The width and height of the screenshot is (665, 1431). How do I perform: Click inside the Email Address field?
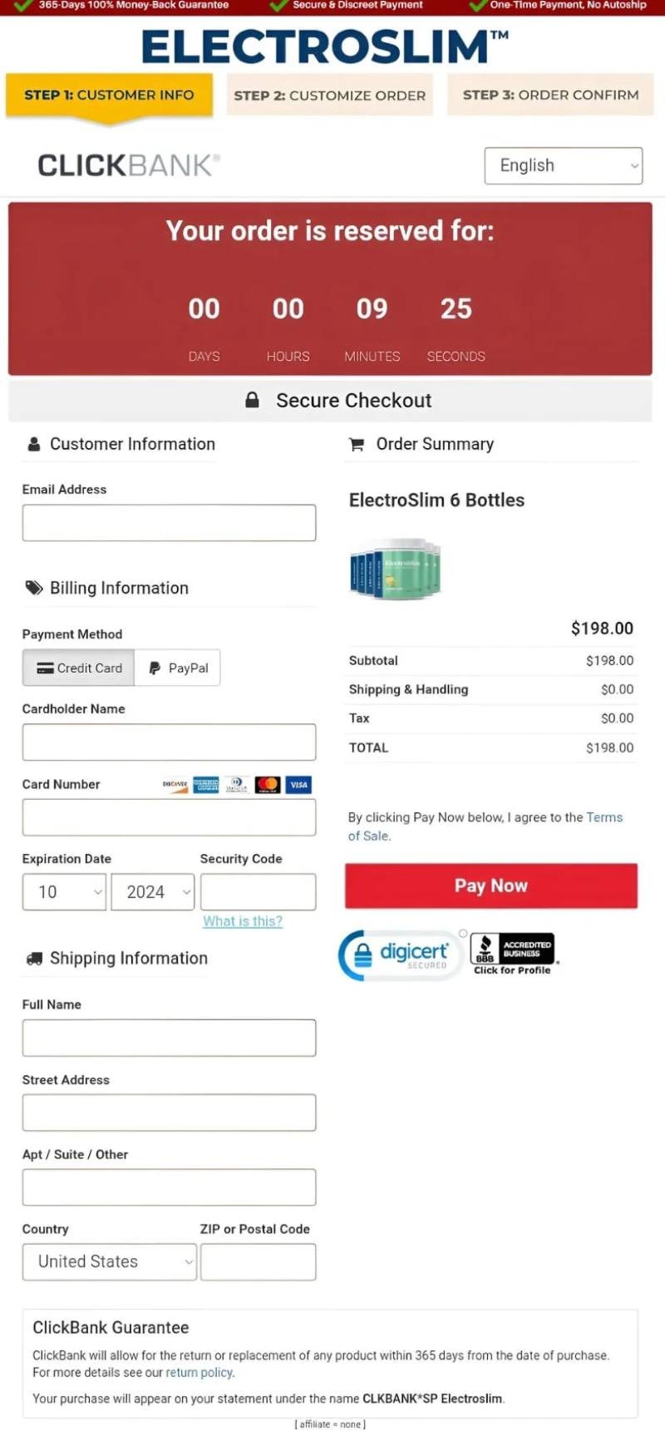tap(169, 522)
